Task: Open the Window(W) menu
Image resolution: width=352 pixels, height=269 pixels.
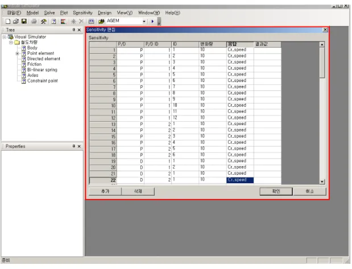Action: tap(149, 13)
